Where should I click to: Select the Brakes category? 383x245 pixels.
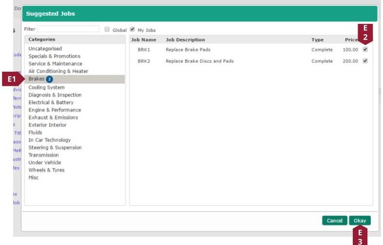tap(37, 79)
